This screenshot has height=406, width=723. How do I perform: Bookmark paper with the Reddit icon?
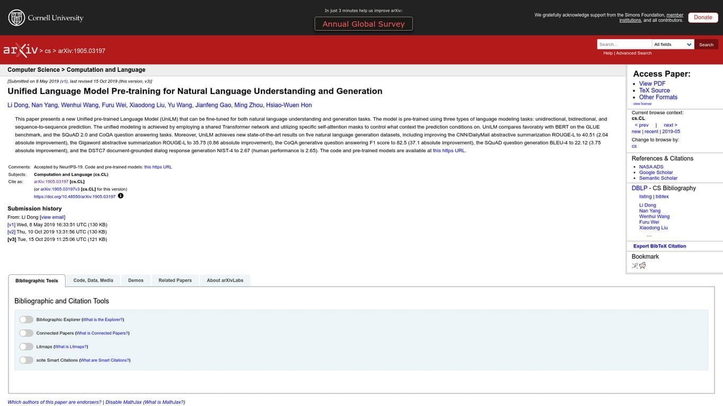643,266
